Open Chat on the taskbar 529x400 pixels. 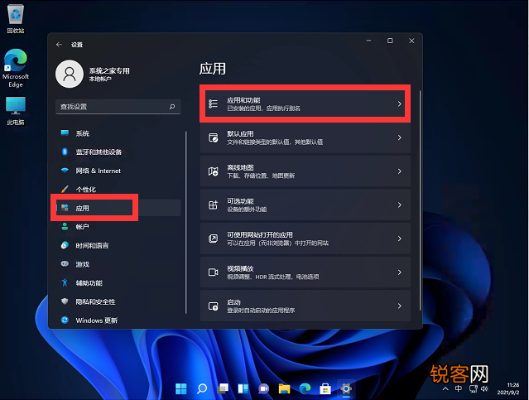pyautogui.click(x=263, y=389)
